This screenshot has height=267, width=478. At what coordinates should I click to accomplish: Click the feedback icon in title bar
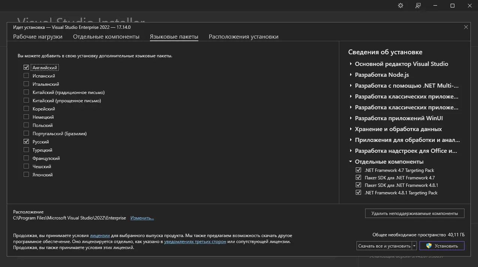(418, 6)
